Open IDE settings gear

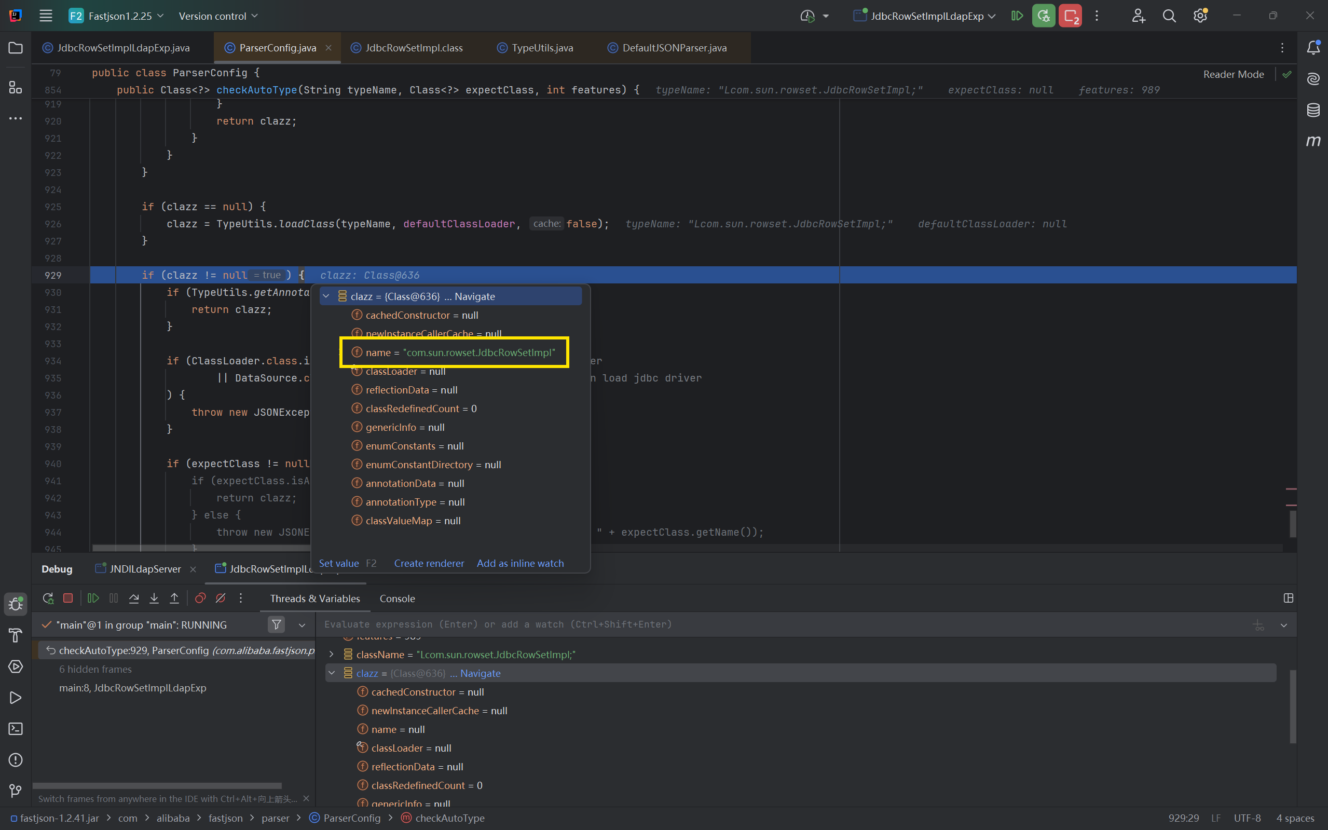1200,16
